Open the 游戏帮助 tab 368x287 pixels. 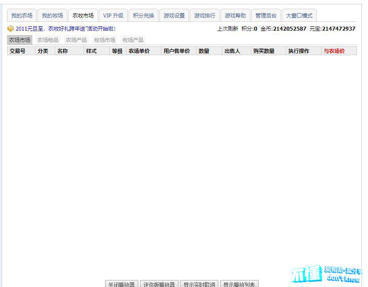[x=235, y=16]
